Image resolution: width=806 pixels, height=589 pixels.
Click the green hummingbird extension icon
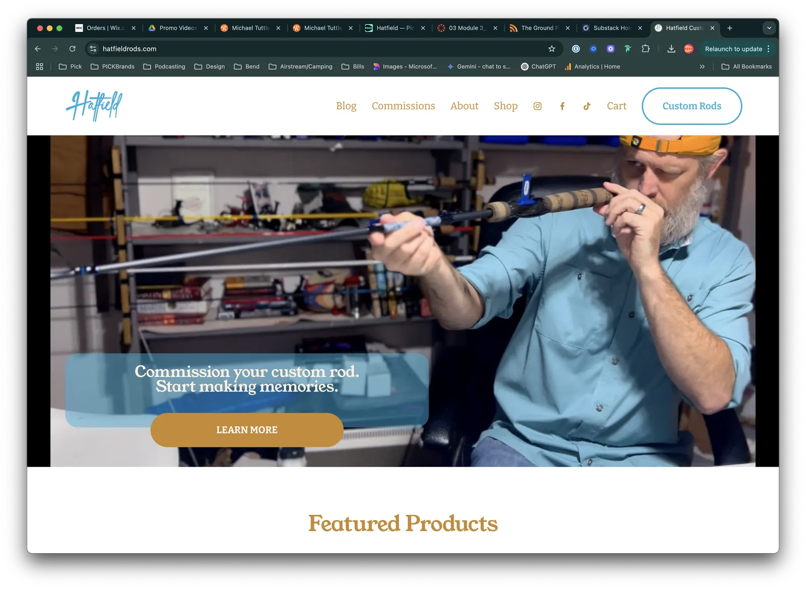click(628, 49)
